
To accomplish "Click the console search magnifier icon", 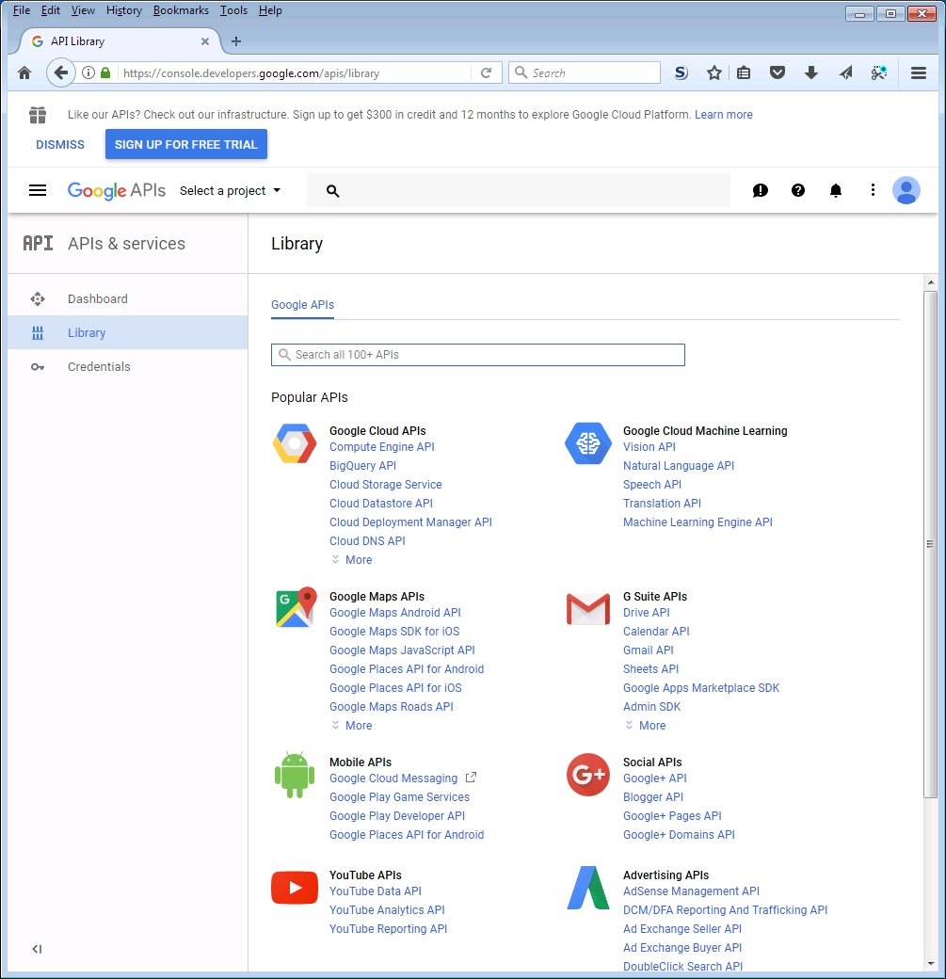I will [333, 191].
